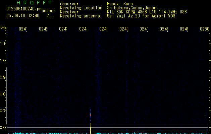Screen dimensions: 211x134
Task: Click the 'meteor' label
Action: (x=49, y=11)
